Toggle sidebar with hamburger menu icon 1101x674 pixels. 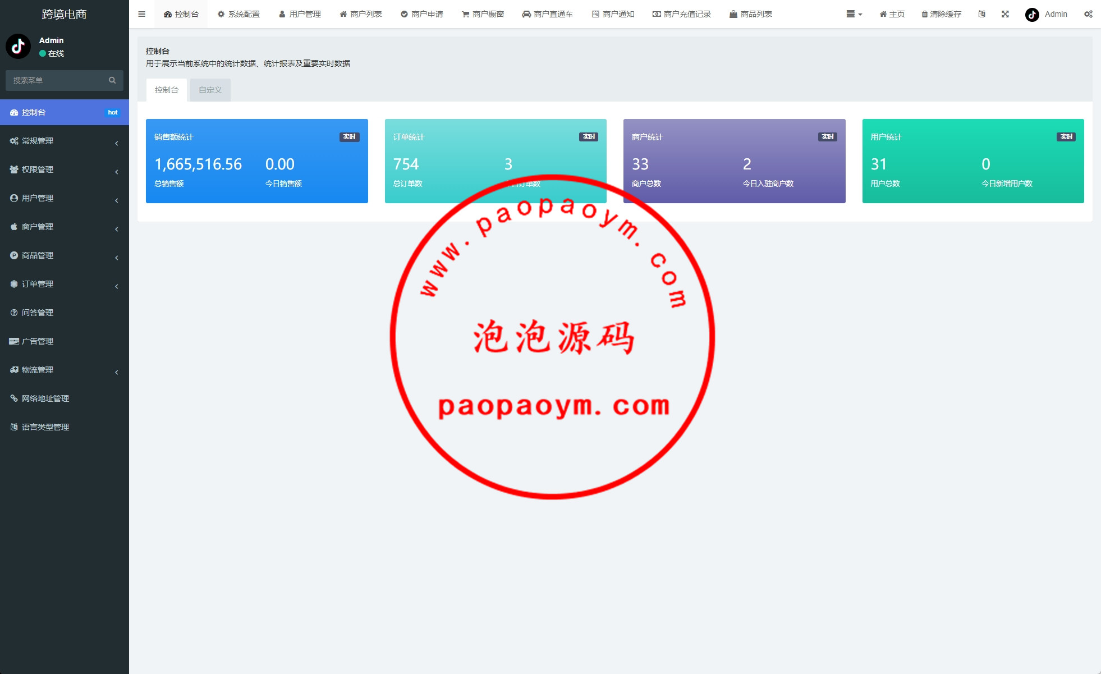pos(141,14)
